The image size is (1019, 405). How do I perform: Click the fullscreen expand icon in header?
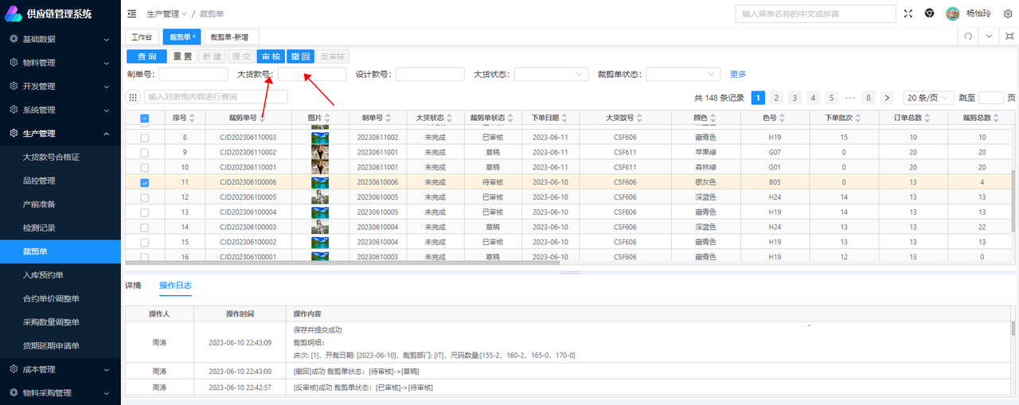[x=908, y=14]
